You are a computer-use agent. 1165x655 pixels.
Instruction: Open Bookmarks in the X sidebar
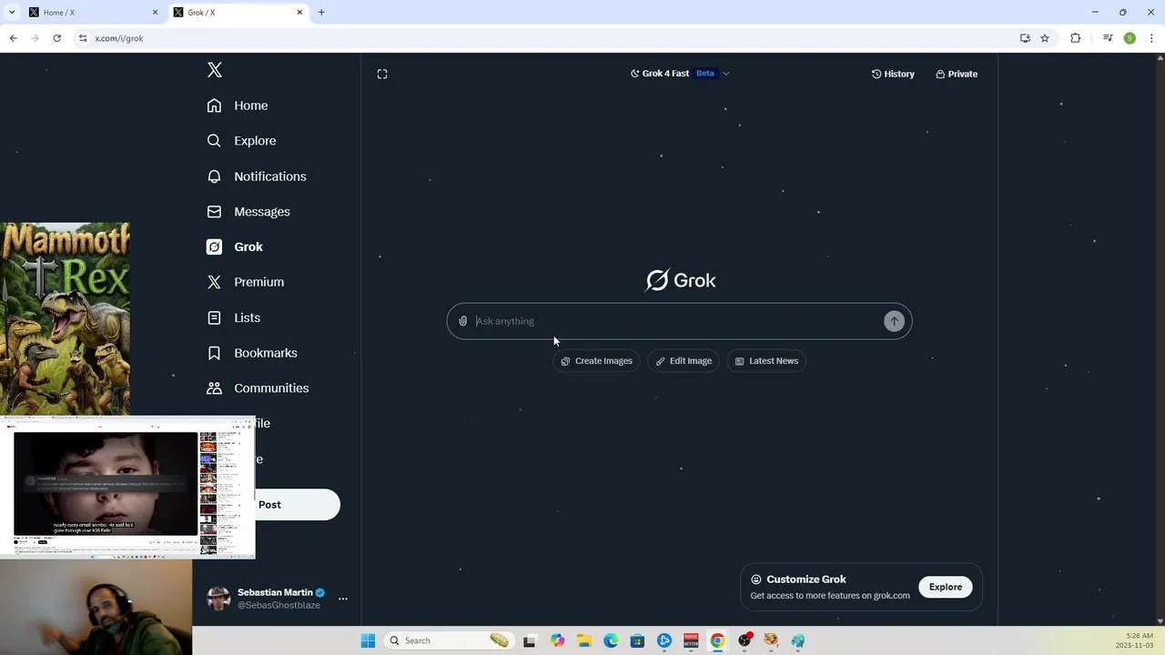pos(251,353)
